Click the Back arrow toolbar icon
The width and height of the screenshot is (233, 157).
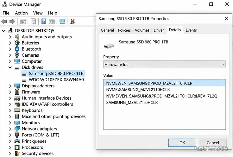4,22
